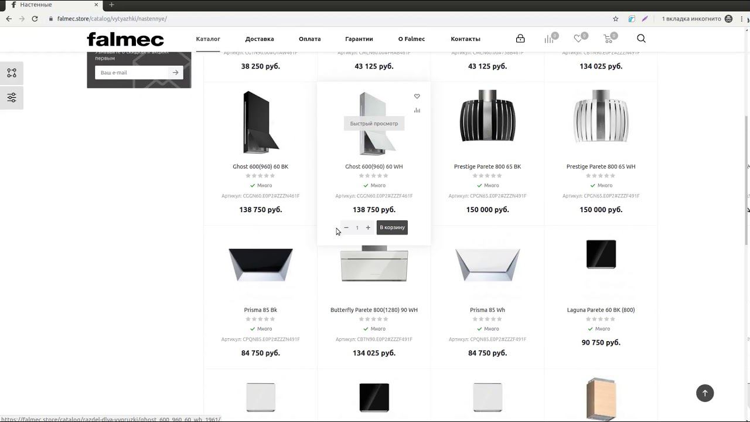Open the comparison chart icon in header
750x422 pixels.
[549, 39]
